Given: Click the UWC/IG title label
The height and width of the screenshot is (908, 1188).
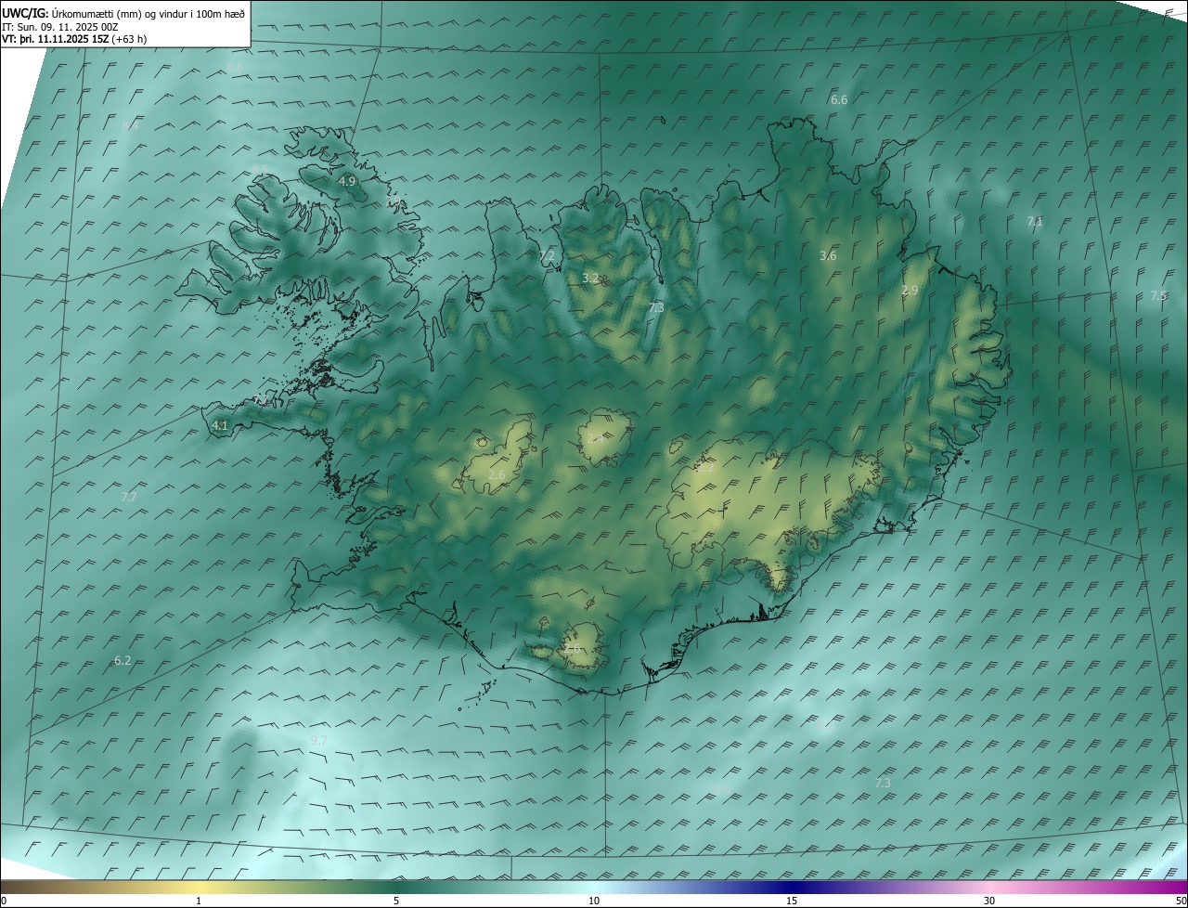Looking at the screenshot, I should tap(25, 13).
